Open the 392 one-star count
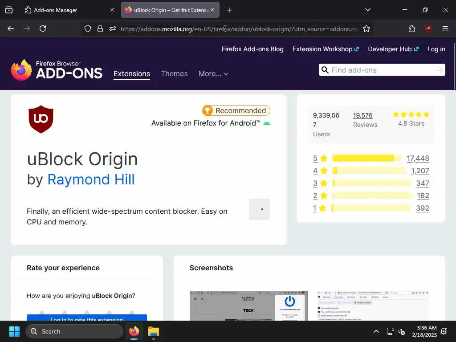This screenshot has height=342, width=456. point(423,208)
